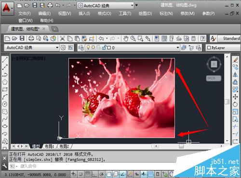
Task: Select the Polygon draw tool
Action: click(5, 82)
